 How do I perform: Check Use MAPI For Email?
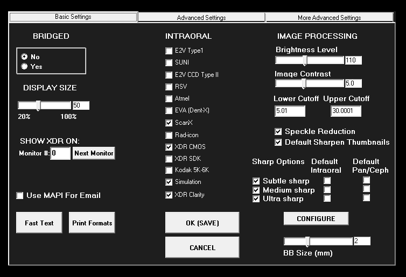[20, 195]
